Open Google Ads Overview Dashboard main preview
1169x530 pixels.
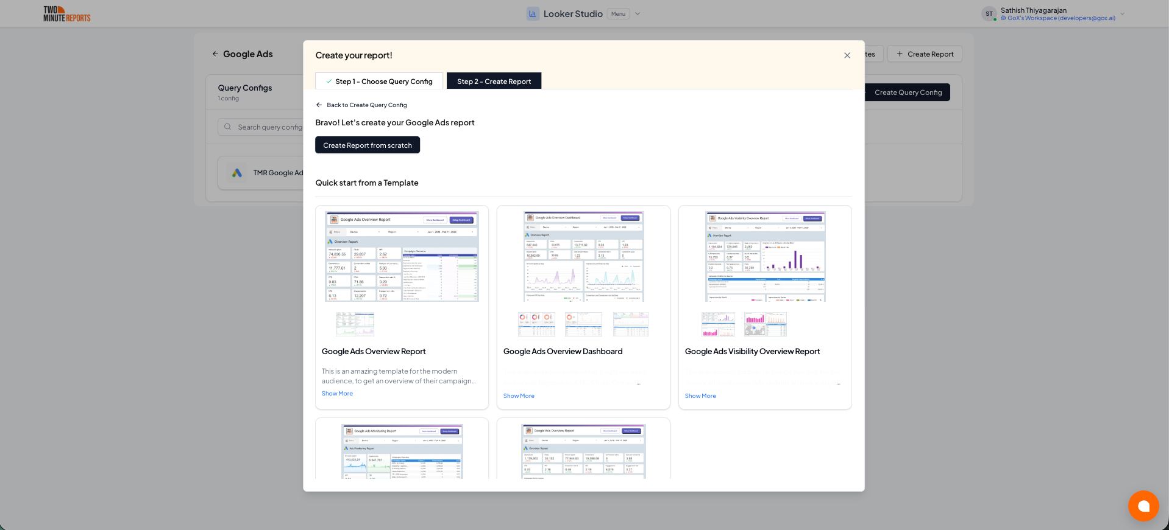583,257
